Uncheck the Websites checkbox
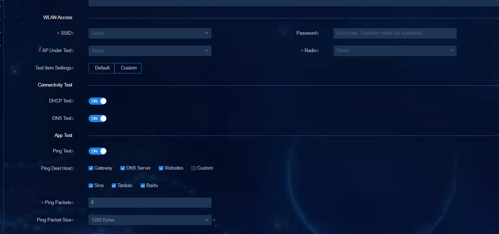499x234 pixels. [x=161, y=168]
